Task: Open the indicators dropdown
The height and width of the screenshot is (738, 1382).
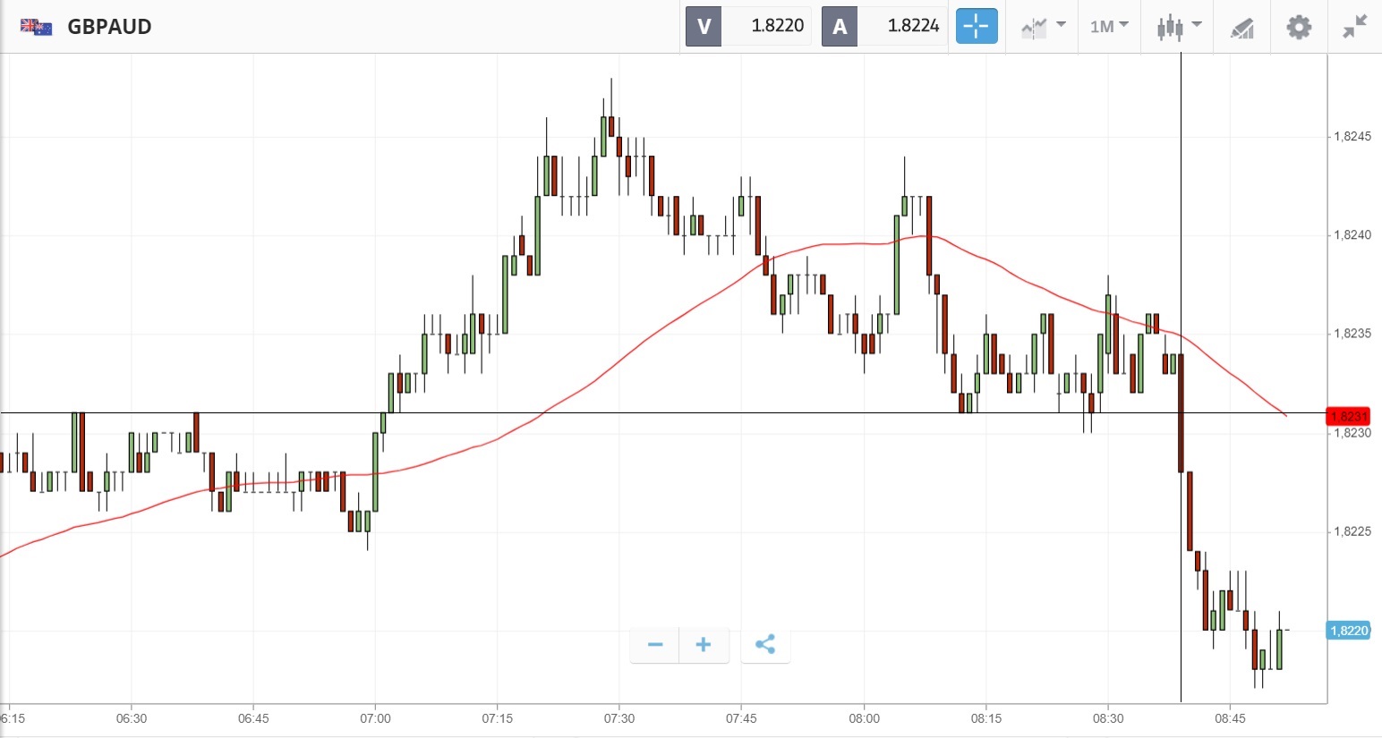Action: (1043, 27)
